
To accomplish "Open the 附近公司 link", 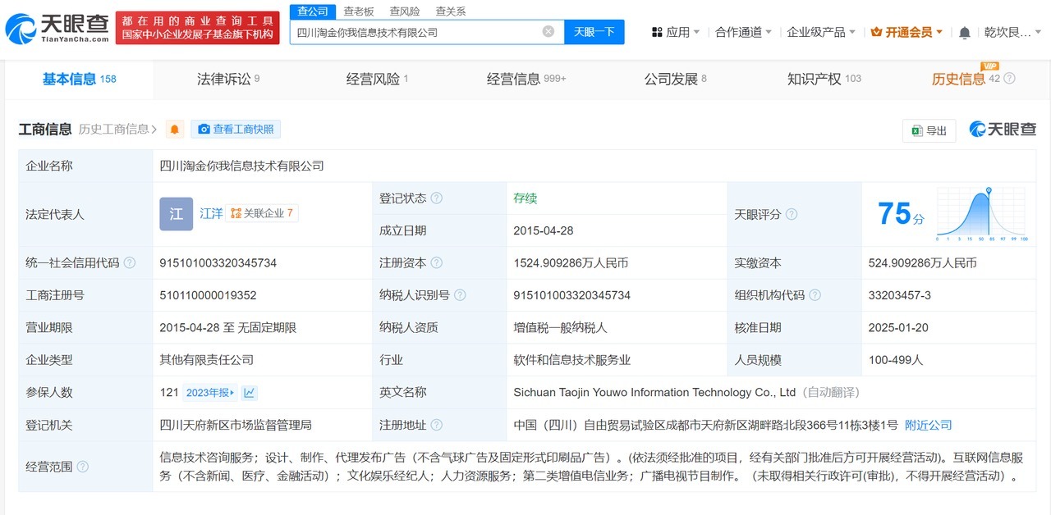I will click(928, 425).
